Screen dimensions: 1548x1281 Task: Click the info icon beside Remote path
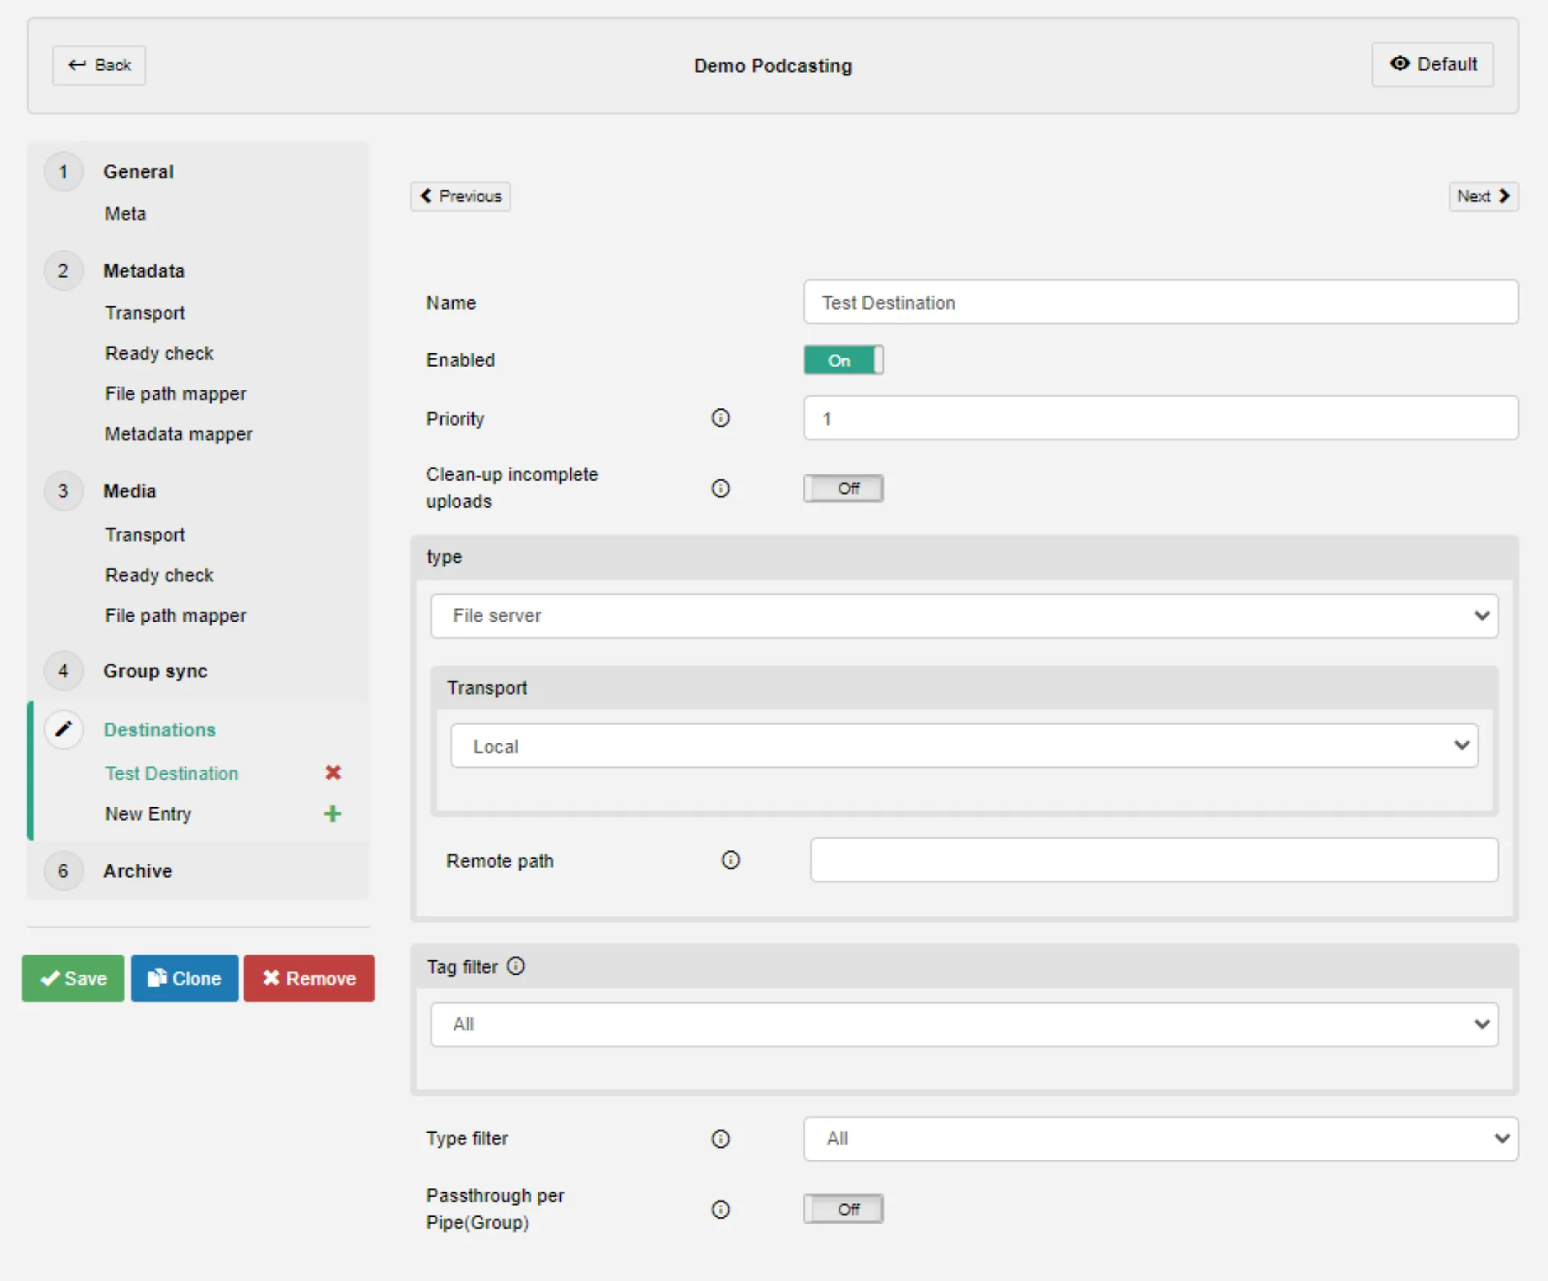pos(730,860)
